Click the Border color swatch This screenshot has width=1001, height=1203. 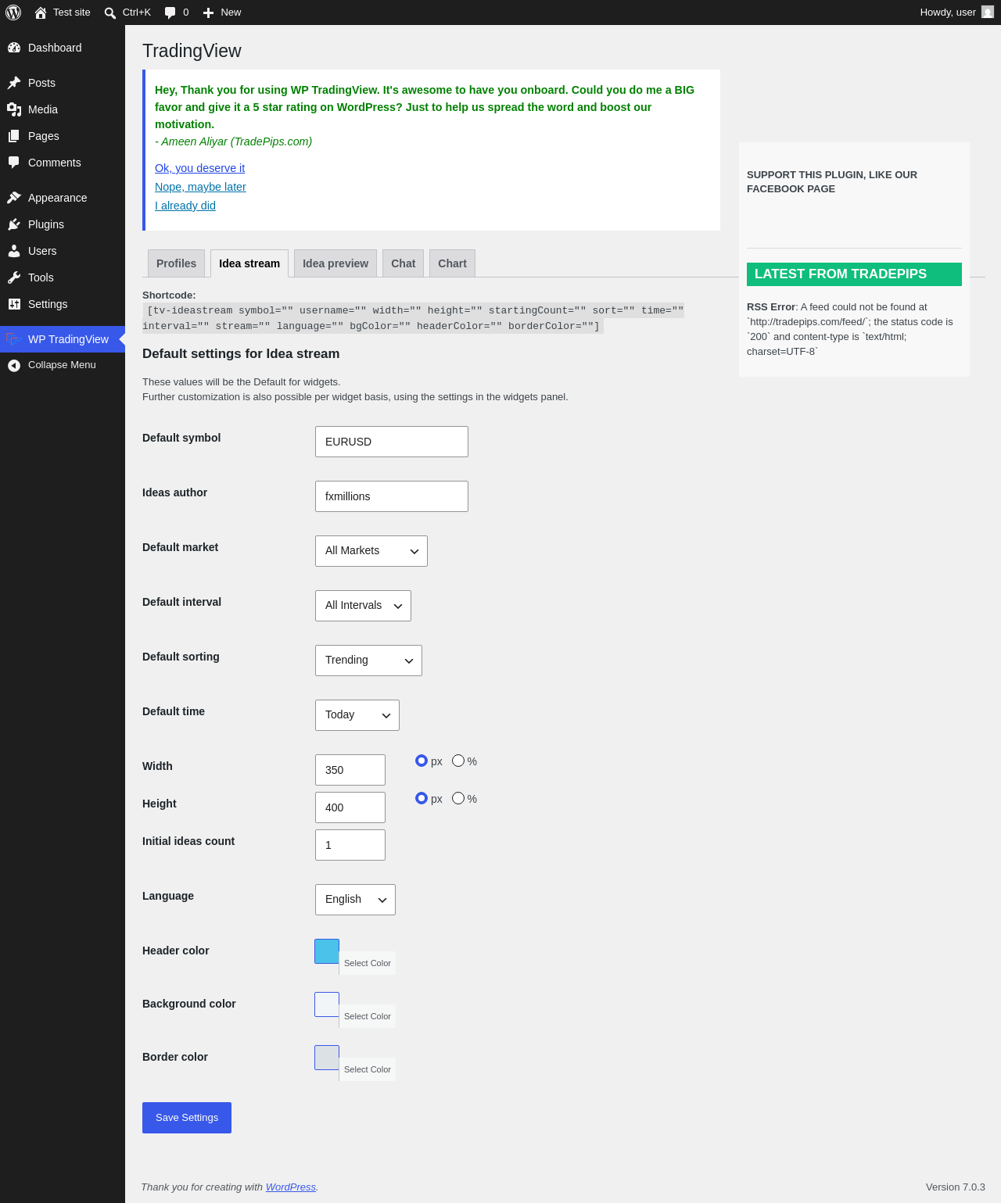(x=327, y=1058)
